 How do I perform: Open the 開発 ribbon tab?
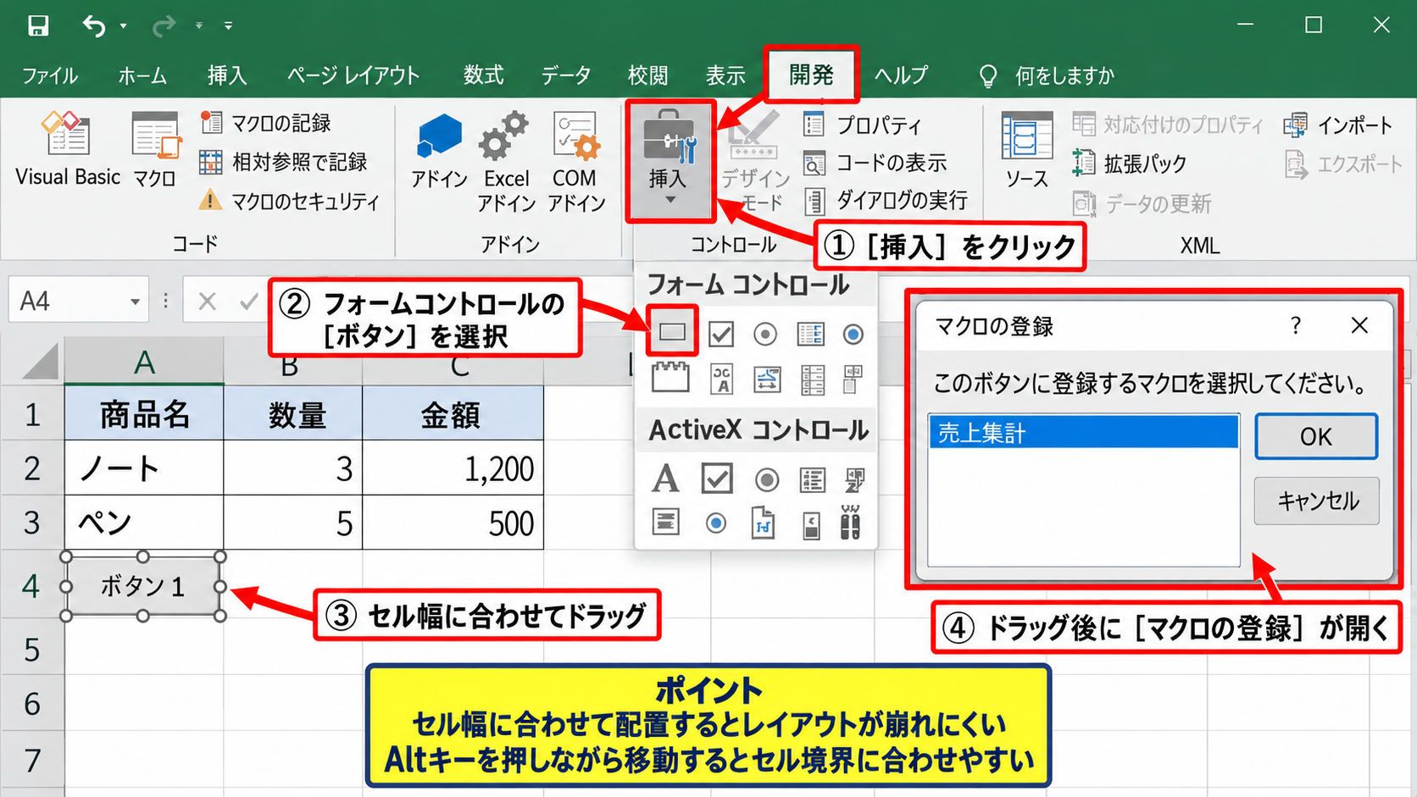pyautogui.click(x=811, y=75)
